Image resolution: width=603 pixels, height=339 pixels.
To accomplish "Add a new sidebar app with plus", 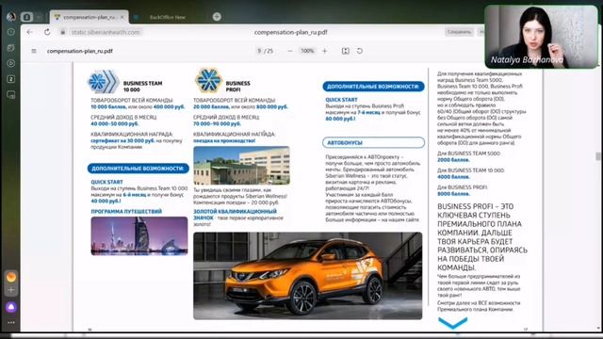I will tap(11, 290).
